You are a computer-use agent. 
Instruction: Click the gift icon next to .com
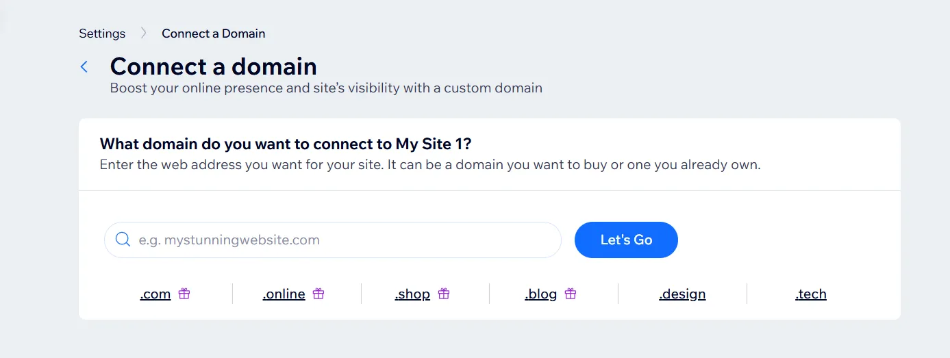pos(184,294)
